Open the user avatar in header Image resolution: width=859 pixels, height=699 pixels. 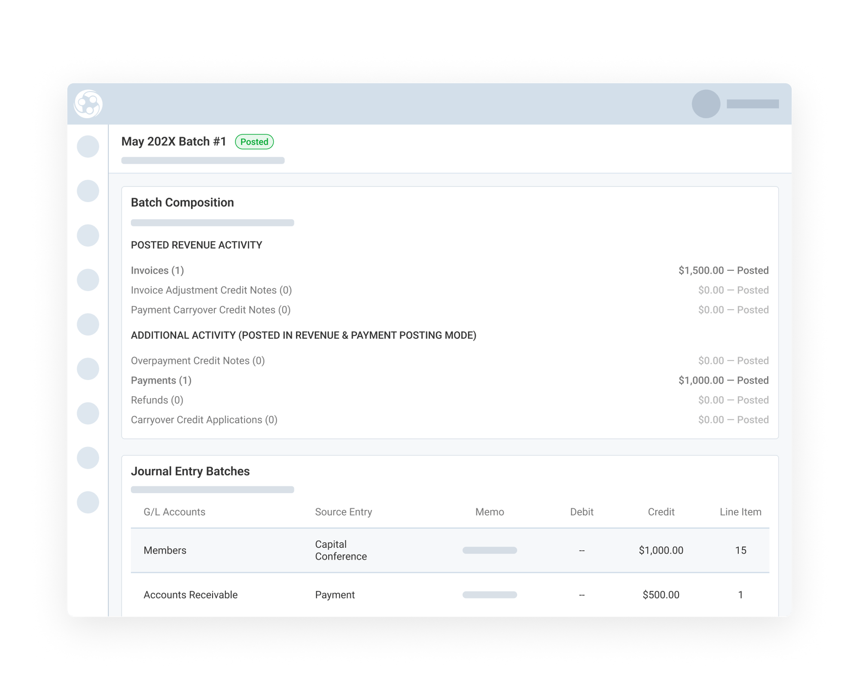click(x=706, y=104)
